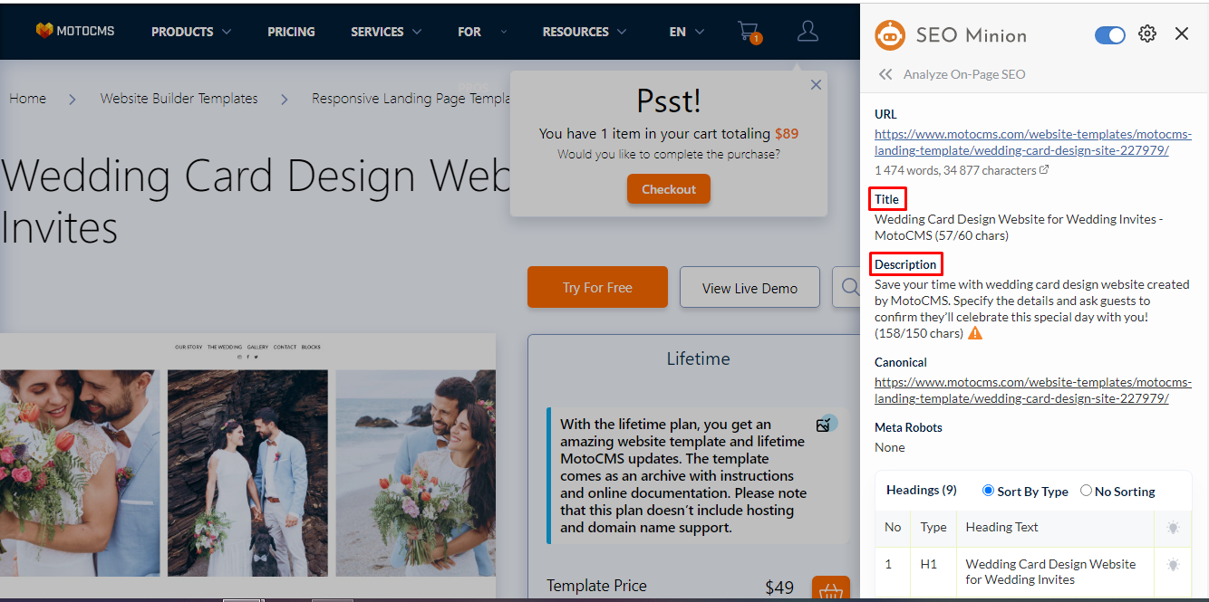Toggle the SEO Minion enable switch

(x=1109, y=35)
